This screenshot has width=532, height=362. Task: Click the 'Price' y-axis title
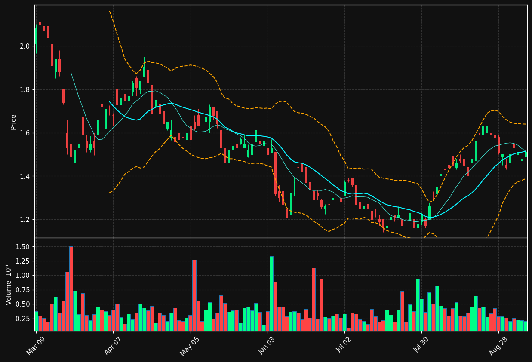pos(14,122)
